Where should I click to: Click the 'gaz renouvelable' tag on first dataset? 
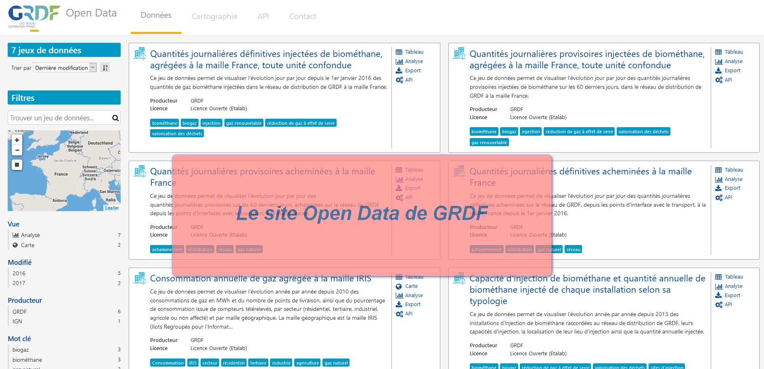pos(244,123)
